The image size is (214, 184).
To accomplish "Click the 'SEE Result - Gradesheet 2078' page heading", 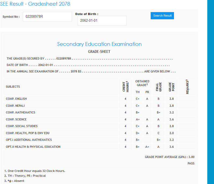I will coord(35,4).
